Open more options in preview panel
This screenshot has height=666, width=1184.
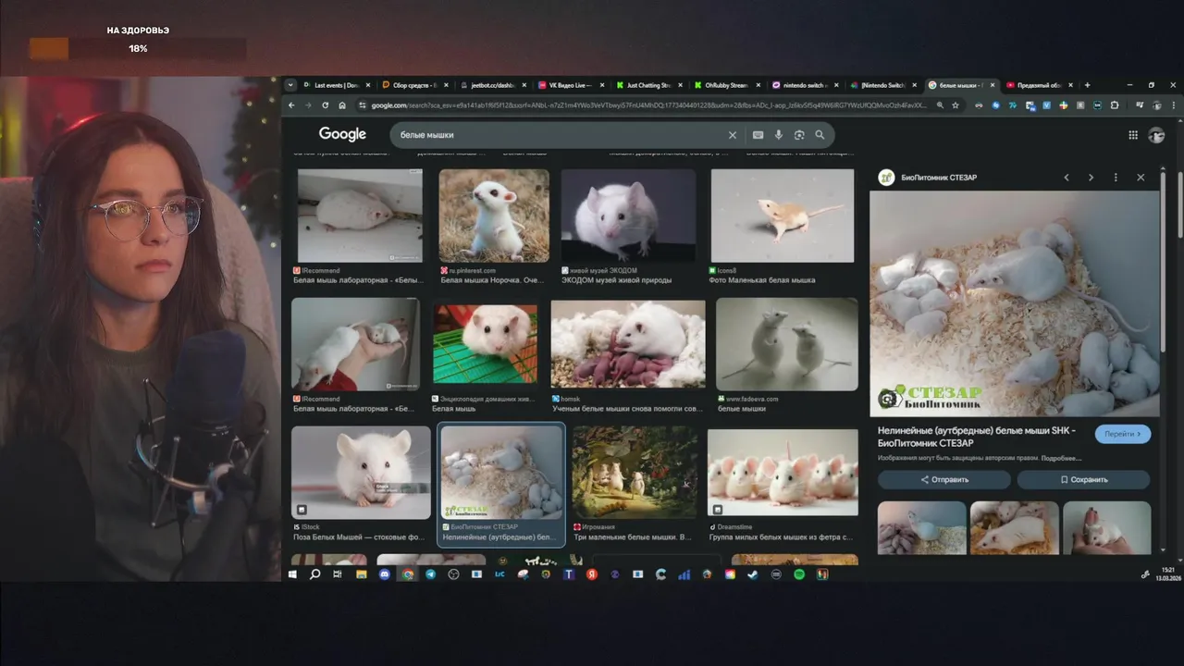pyautogui.click(x=1116, y=178)
